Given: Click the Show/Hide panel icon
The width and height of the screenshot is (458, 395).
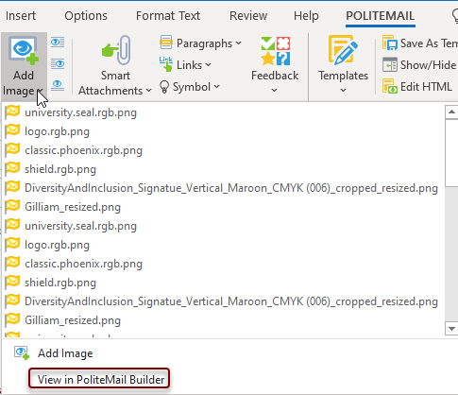Looking at the screenshot, I should 390,65.
